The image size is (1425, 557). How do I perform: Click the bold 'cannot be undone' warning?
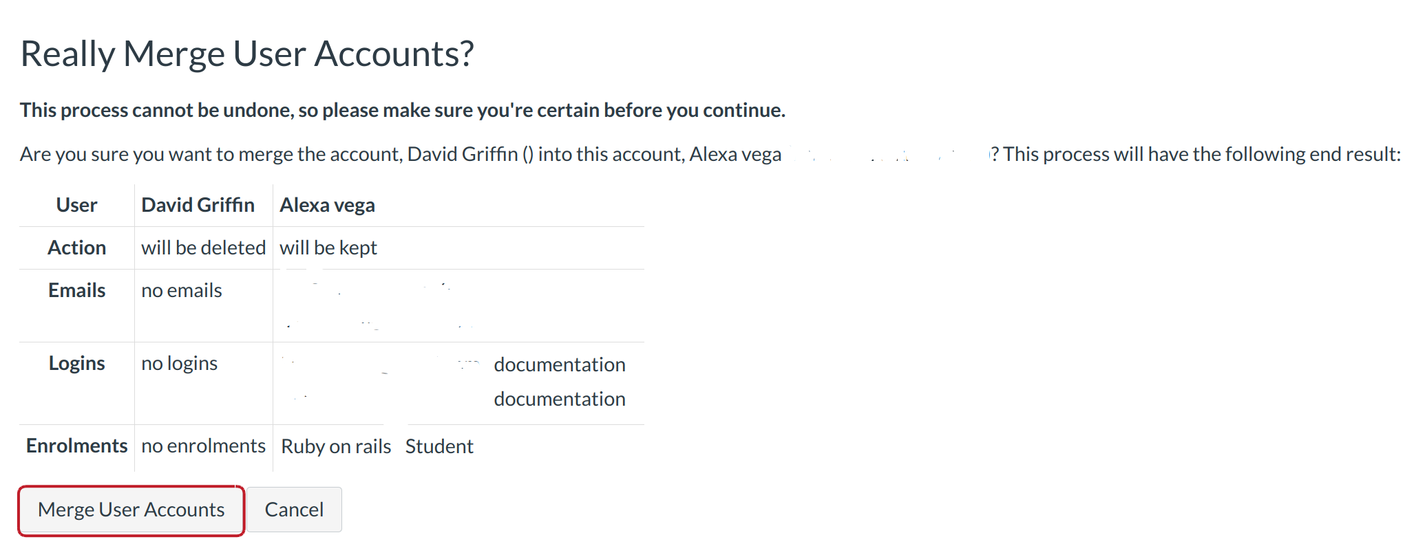pos(402,110)
